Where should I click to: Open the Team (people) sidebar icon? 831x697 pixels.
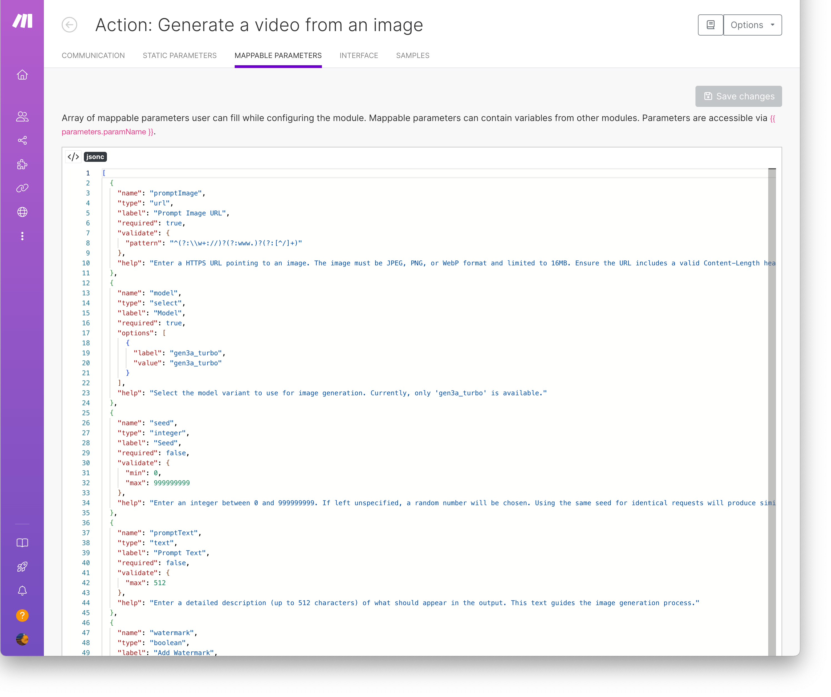tap(22, 116)
